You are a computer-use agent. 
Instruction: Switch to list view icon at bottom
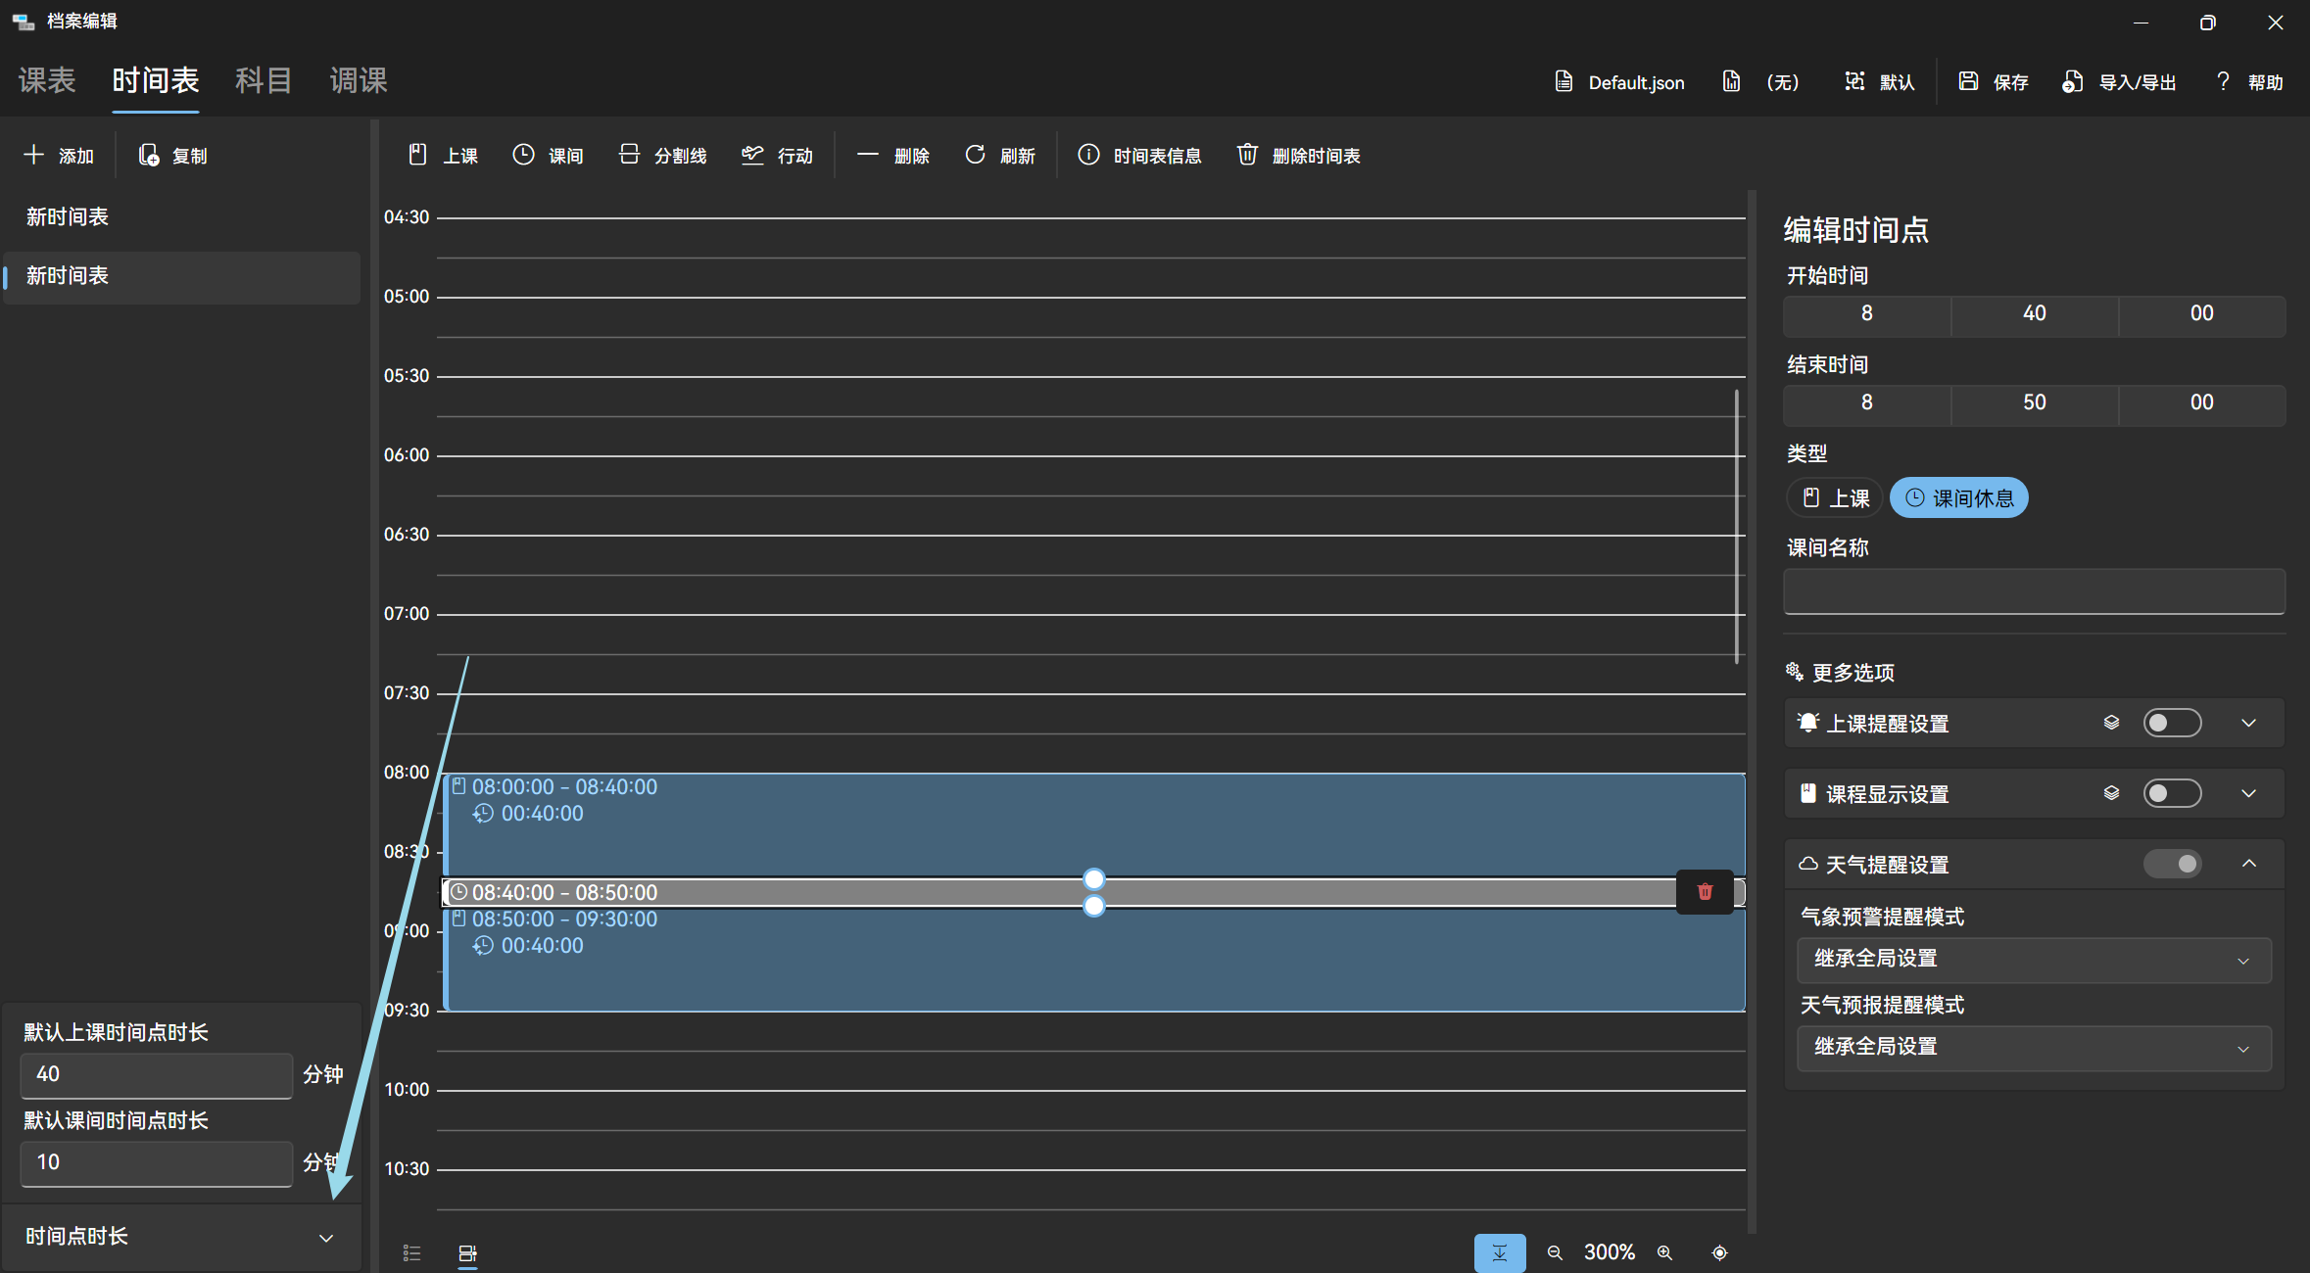click(x=411, y=1252)
